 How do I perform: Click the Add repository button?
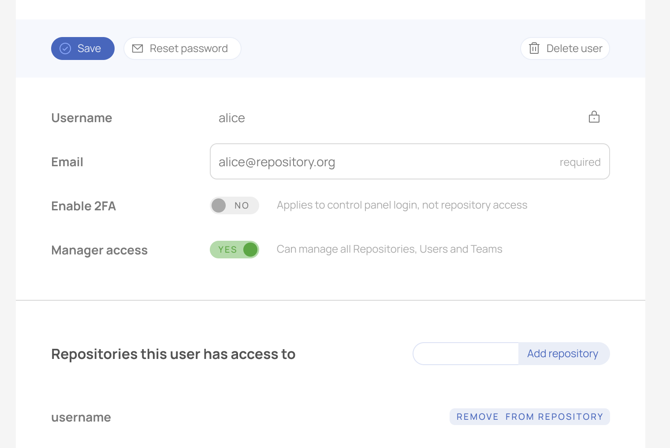point(564,354)
